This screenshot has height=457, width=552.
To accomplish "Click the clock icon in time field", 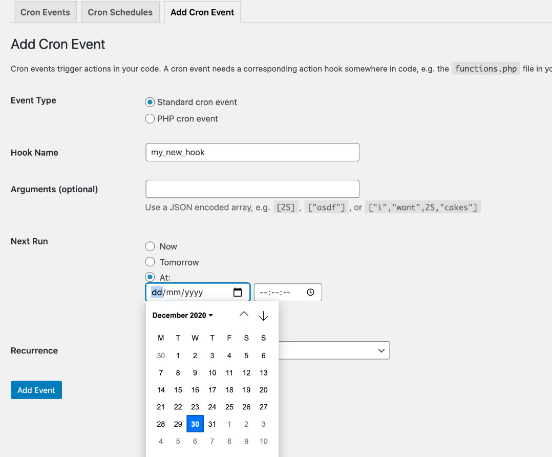I will pos(310,292).
